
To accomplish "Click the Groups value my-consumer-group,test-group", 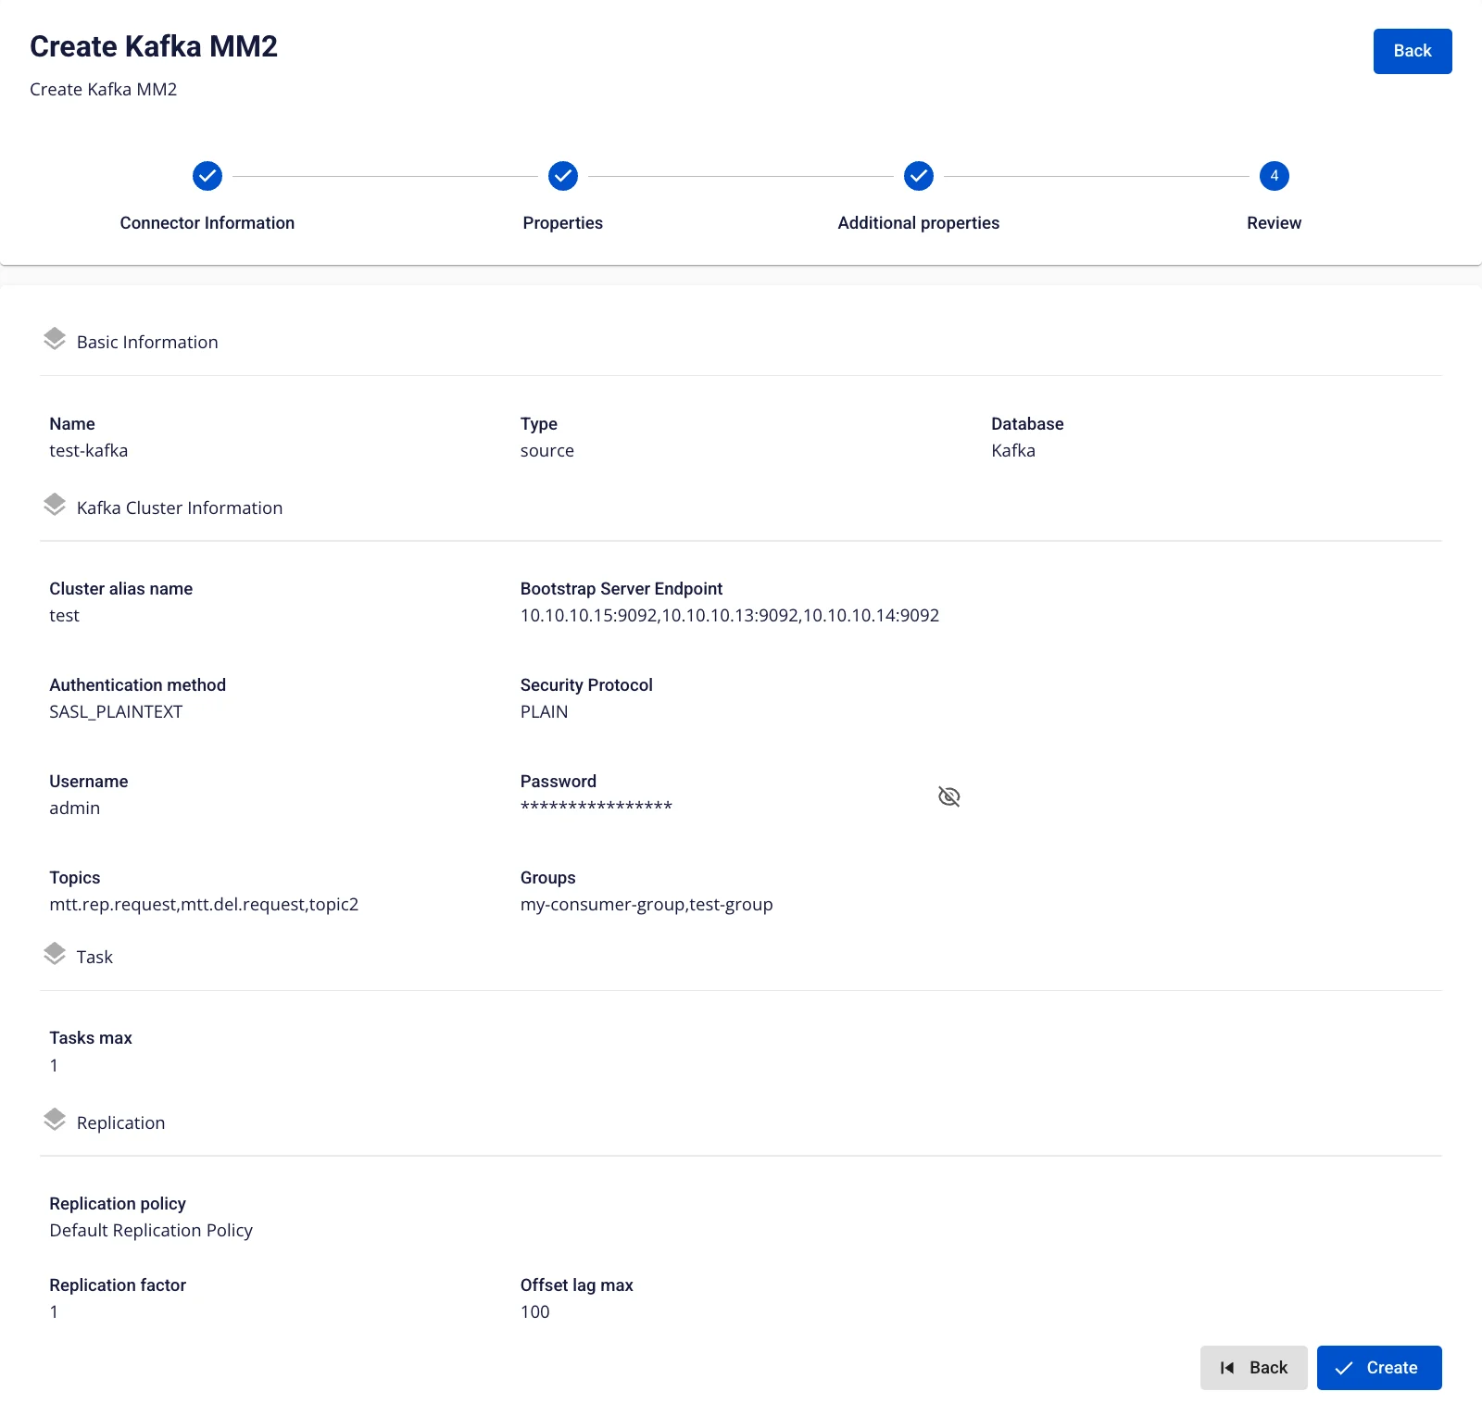I will click(647, 905).
